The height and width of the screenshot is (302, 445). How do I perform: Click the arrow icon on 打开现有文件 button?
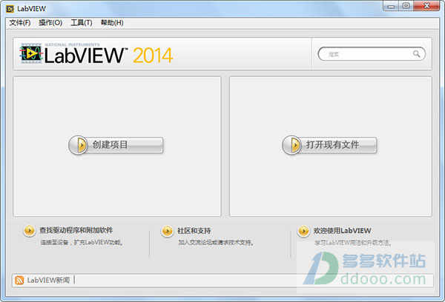pyautogui.click(x=291, y=145)
